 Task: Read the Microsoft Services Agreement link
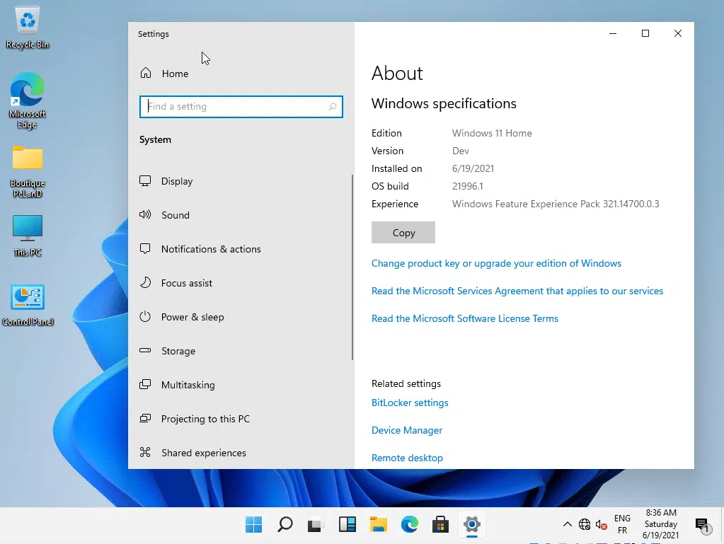517,291
